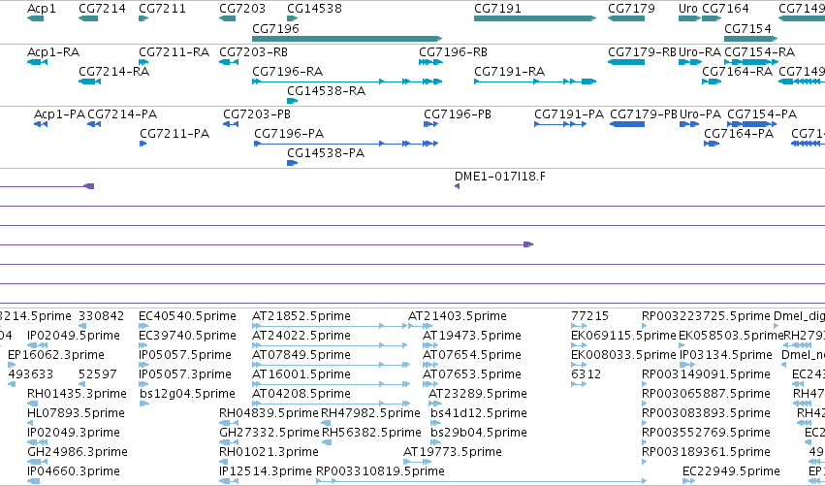Select the CG7203 gene label
825x486 pixels.
242,9
